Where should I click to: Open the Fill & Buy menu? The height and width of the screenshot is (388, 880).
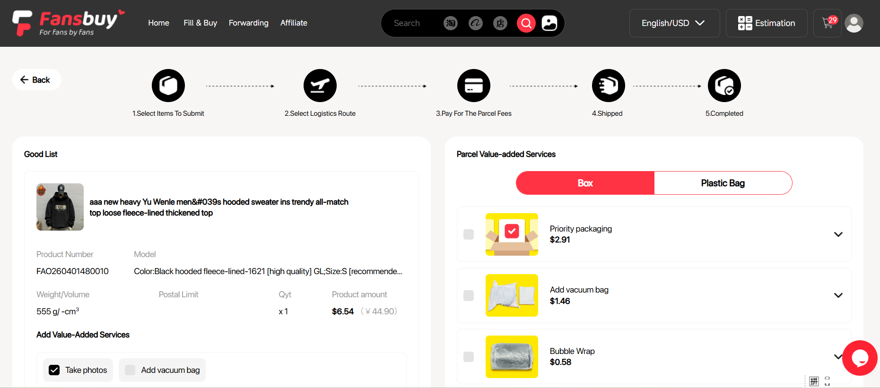point(200,23)
